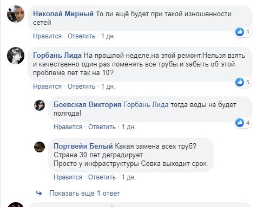The image size is (270, 207).
Task: Open Горбань Лида's avatar
Action: 16,56
